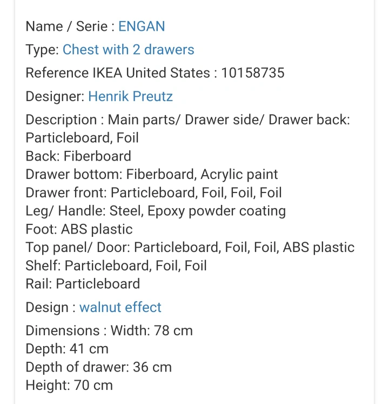Viewport: 389px width, 404px height.
Task: Click the 'Depth of drawer: 36 cm' line
Action: tap(98, 367)
